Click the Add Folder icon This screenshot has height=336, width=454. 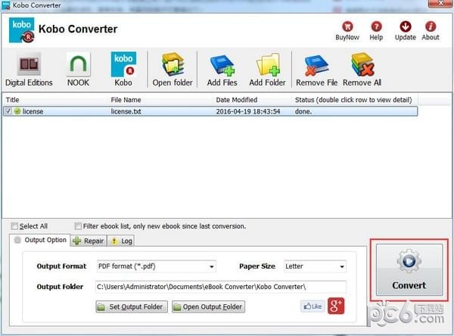[x=268, y=65]
